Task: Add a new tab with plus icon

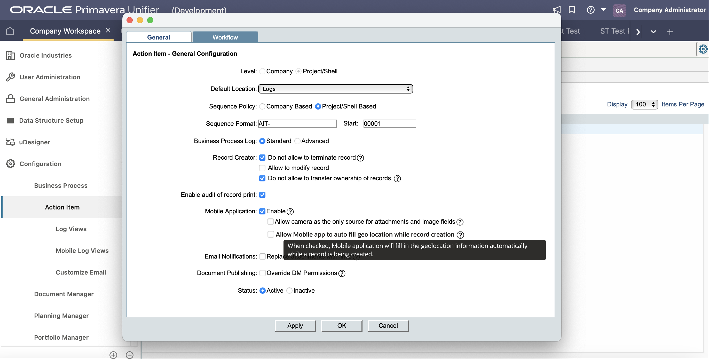Action: (x=670, y=32)
